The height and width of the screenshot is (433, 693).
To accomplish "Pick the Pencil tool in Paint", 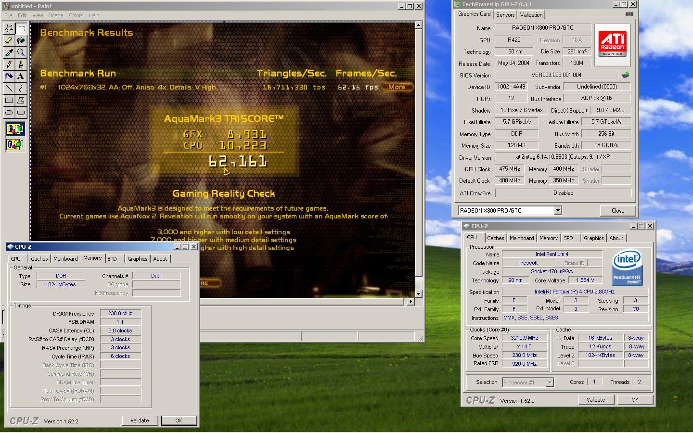I will click(x=9, y=64).
